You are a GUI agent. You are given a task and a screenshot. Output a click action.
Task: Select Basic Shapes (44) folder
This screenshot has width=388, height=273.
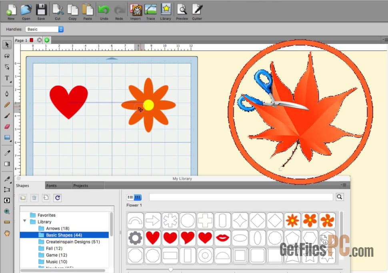[64, 235]
